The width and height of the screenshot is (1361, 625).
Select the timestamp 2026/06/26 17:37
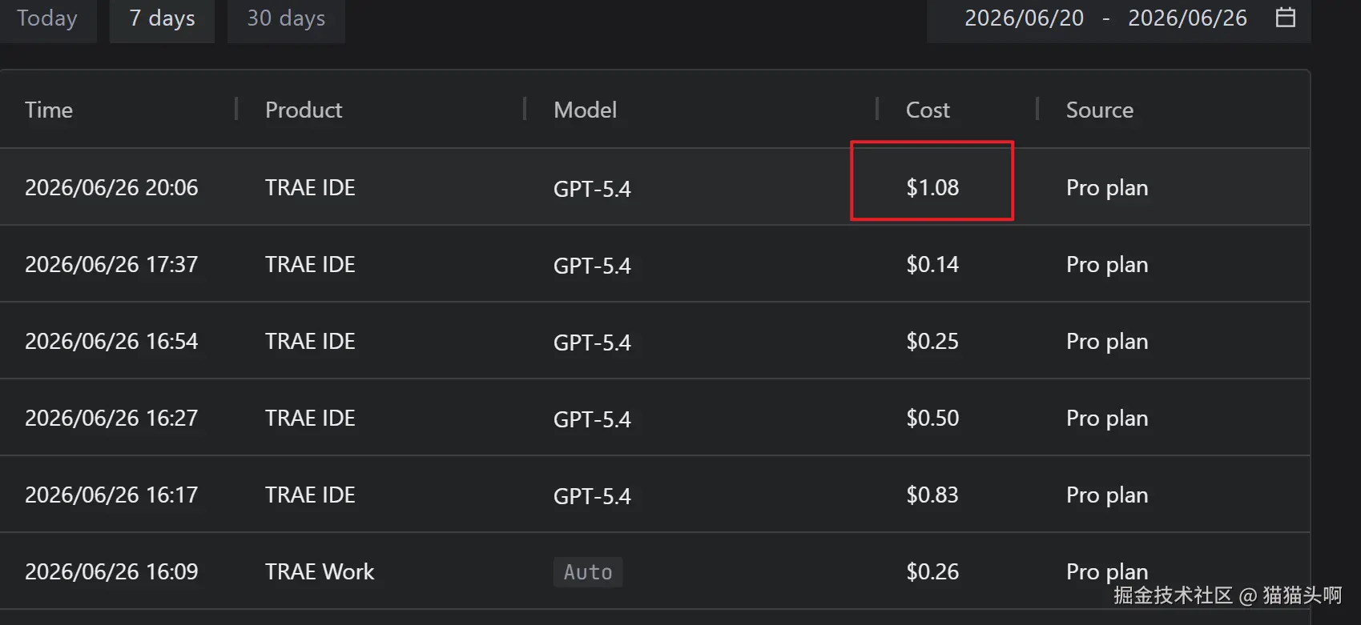pyautogui.click(x=111, y=264)
